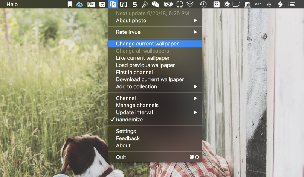This screenshot has width=304, height=177.
Task: Open the Time Machine clock icon
Action: tap(203, 5)
